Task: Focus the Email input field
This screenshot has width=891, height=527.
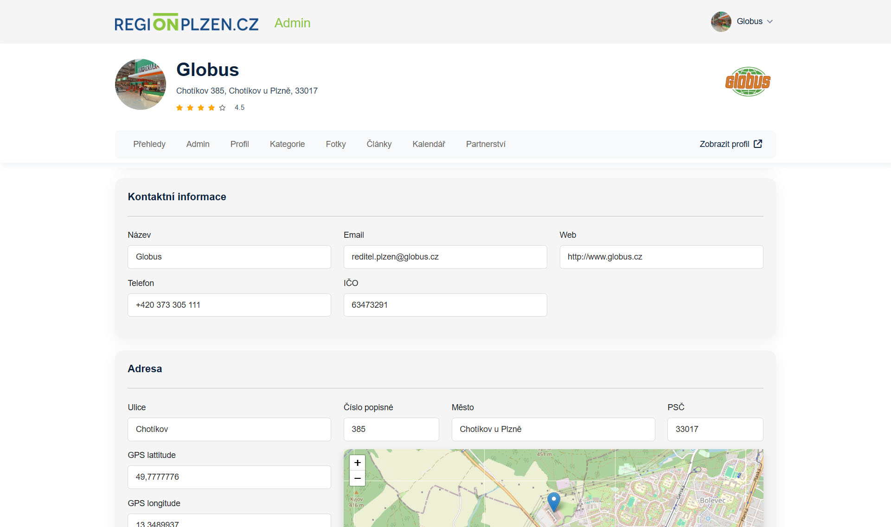Action: point(445,257)
